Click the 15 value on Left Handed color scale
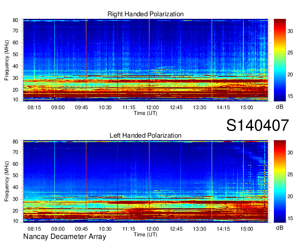Image resolution: width=298 pixels, height=242 pixels. pyautogui.click(x=290, y=218)
